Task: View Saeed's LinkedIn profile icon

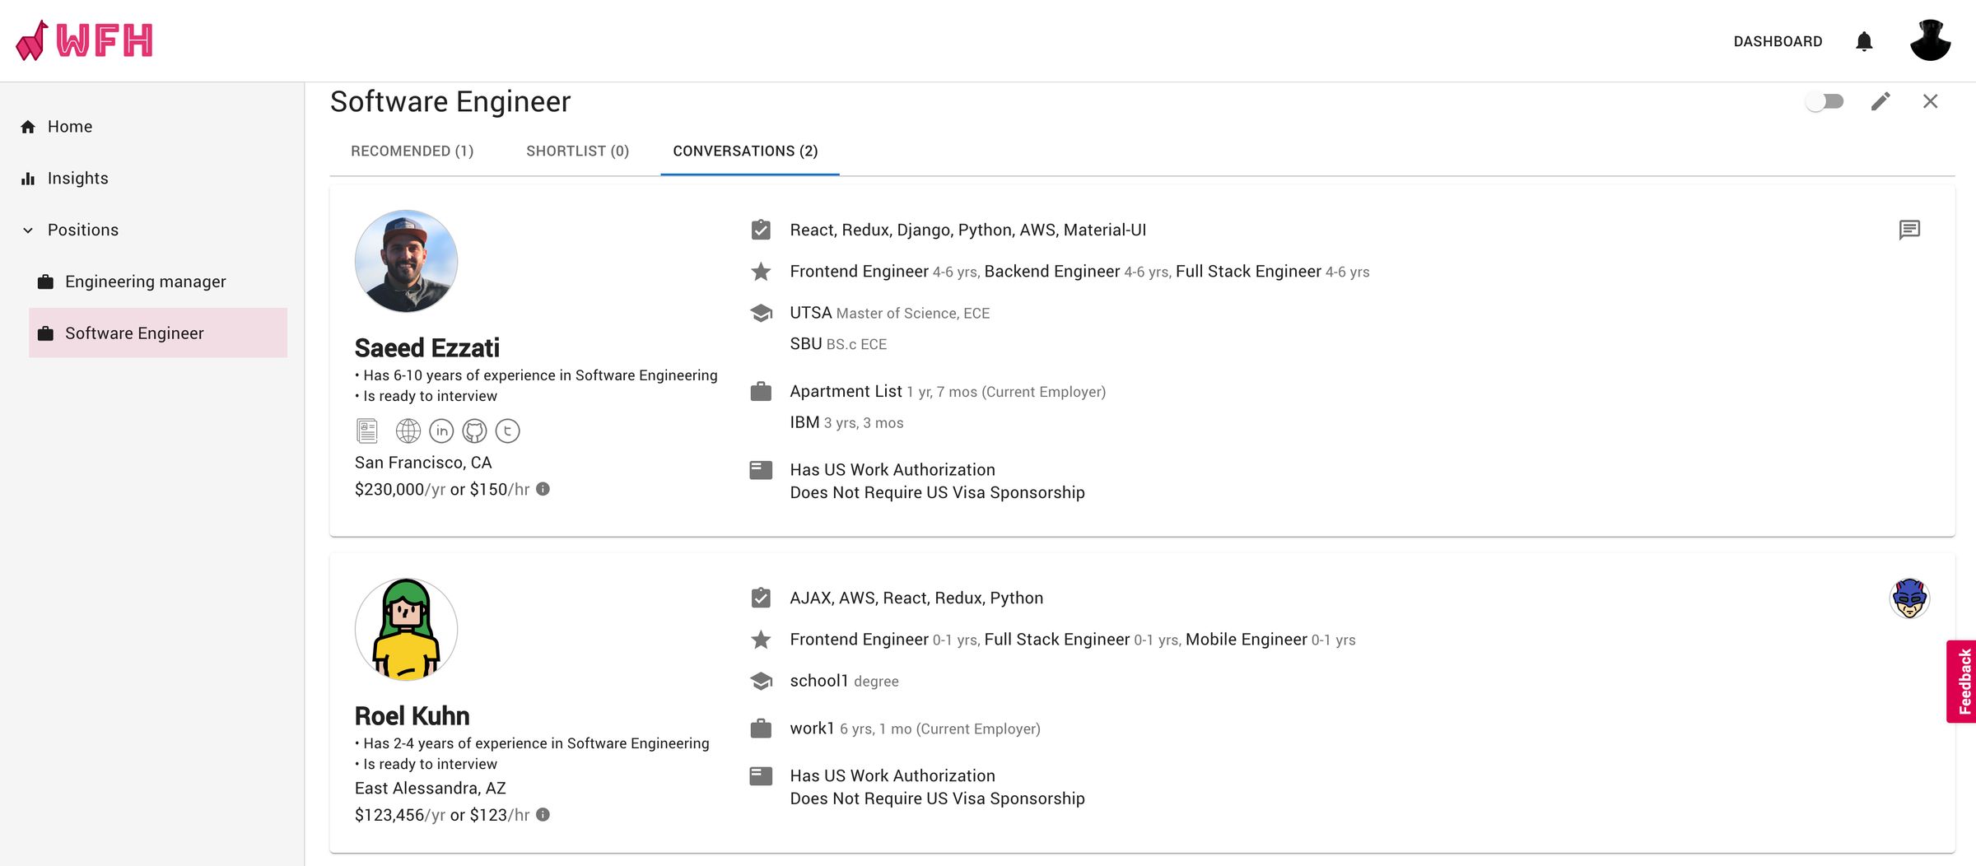Action: click(441, 431)
